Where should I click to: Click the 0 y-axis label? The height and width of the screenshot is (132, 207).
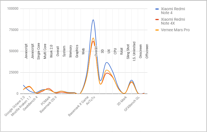click(18, 94)
